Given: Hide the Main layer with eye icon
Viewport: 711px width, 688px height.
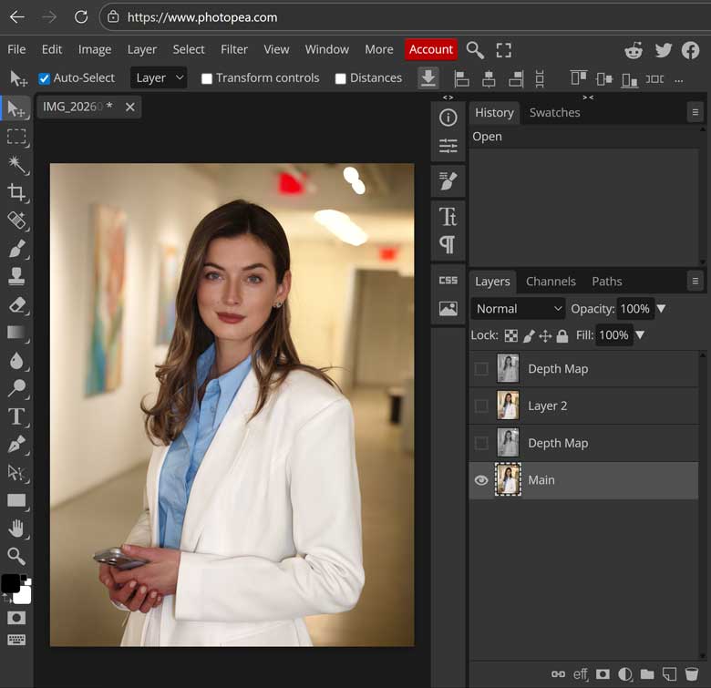Looking at the screenshot, I should (481, 480).
